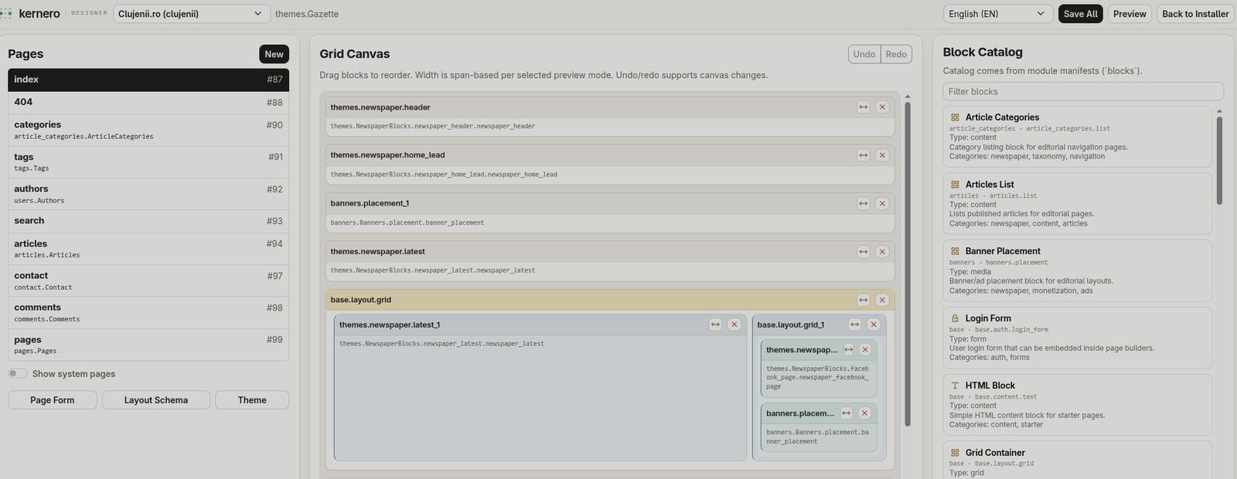Open the Clujenii.ro site dropdown
The image size is (1237, 479).
point(192,14)
